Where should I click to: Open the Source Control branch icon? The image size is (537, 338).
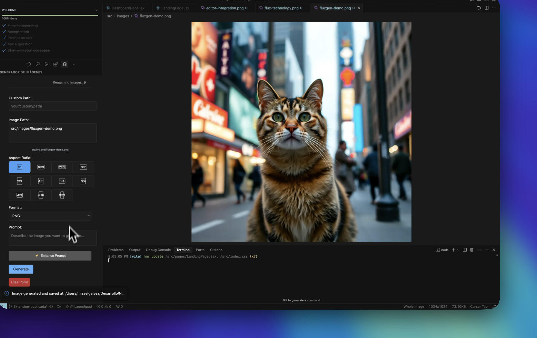[x=47, y=64]
